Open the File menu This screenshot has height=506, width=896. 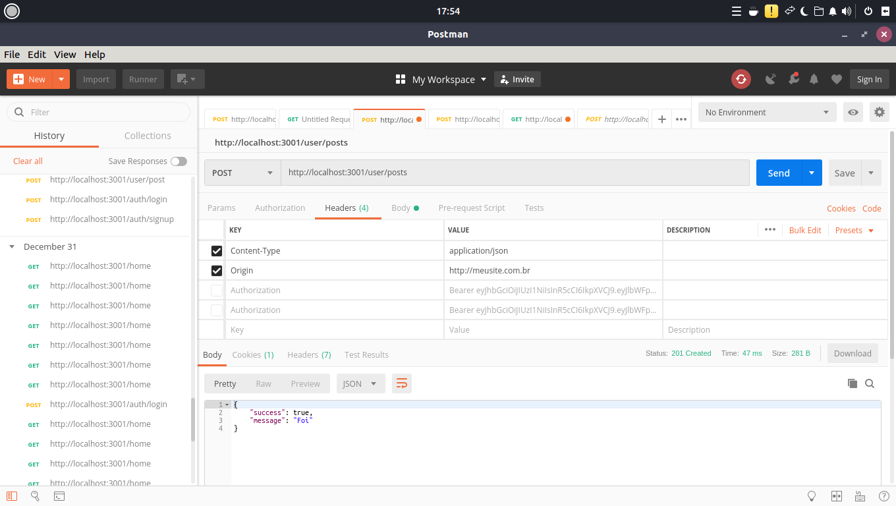click(12, 55)
